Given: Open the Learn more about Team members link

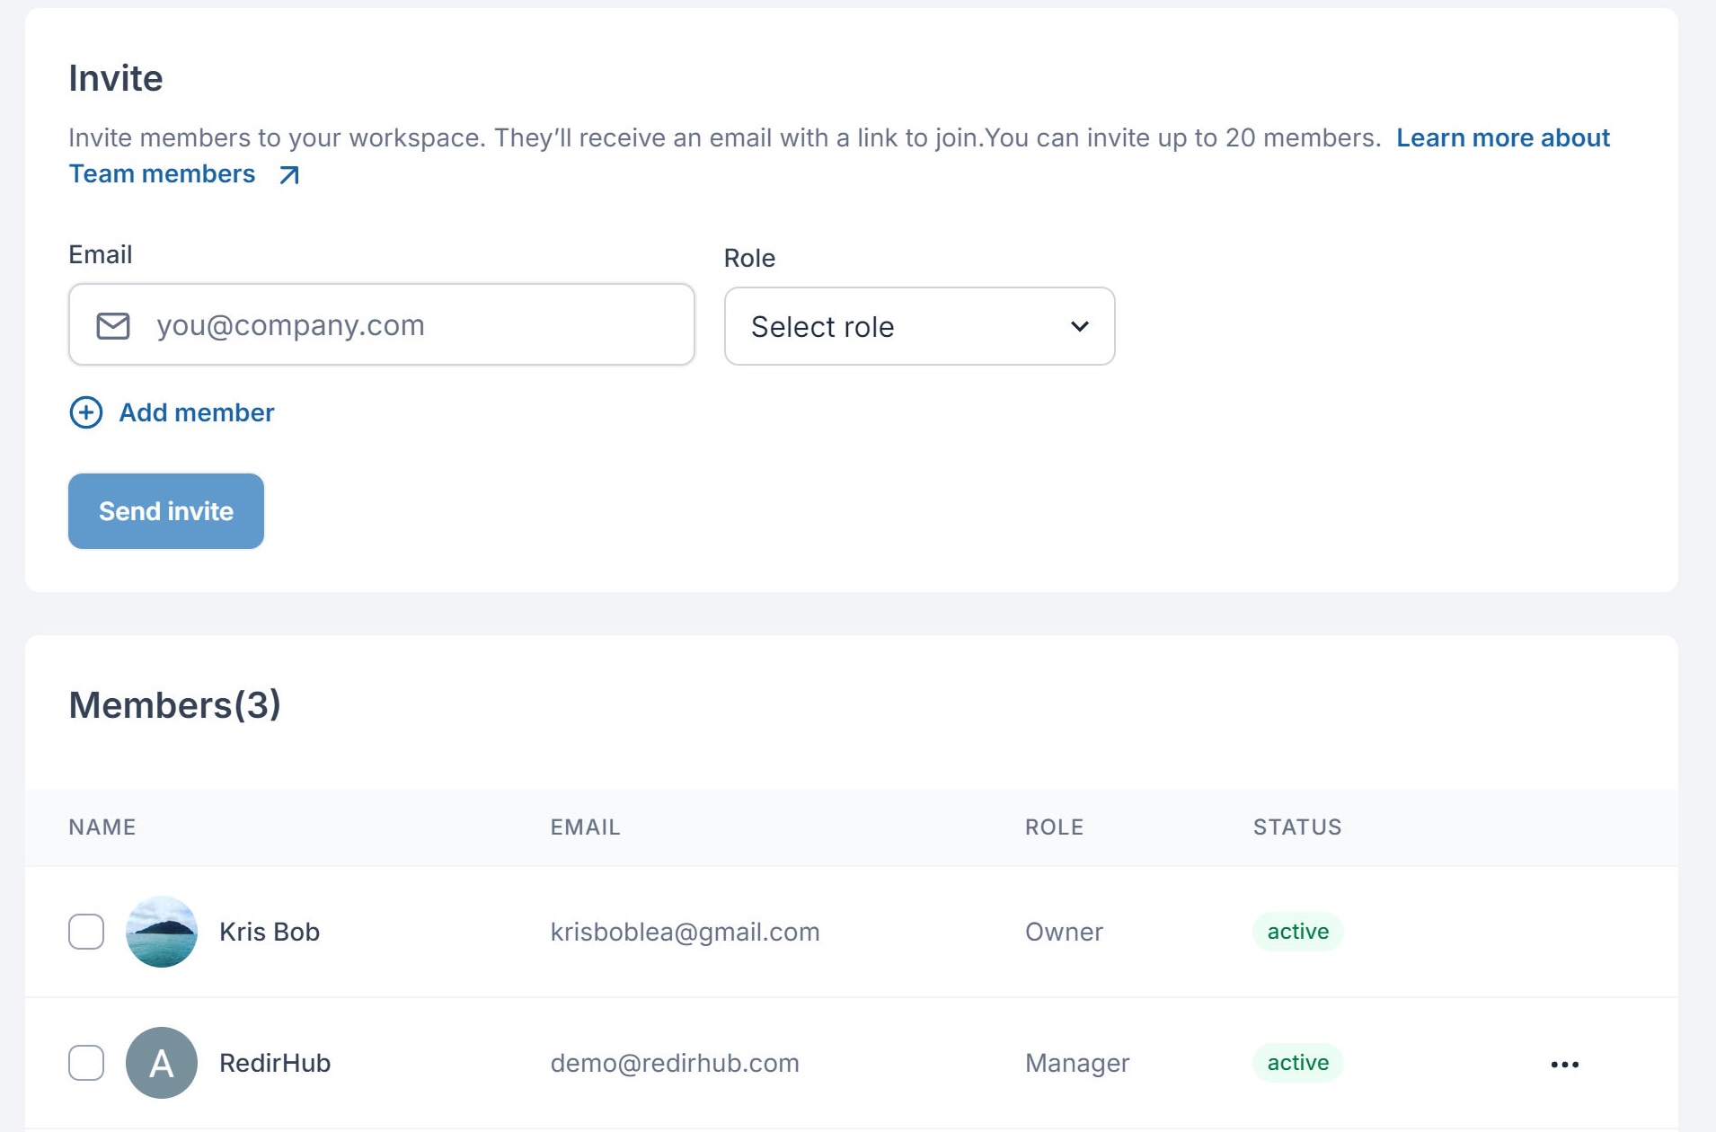Looking at the screenshot, I should (x=1503, y=137).
